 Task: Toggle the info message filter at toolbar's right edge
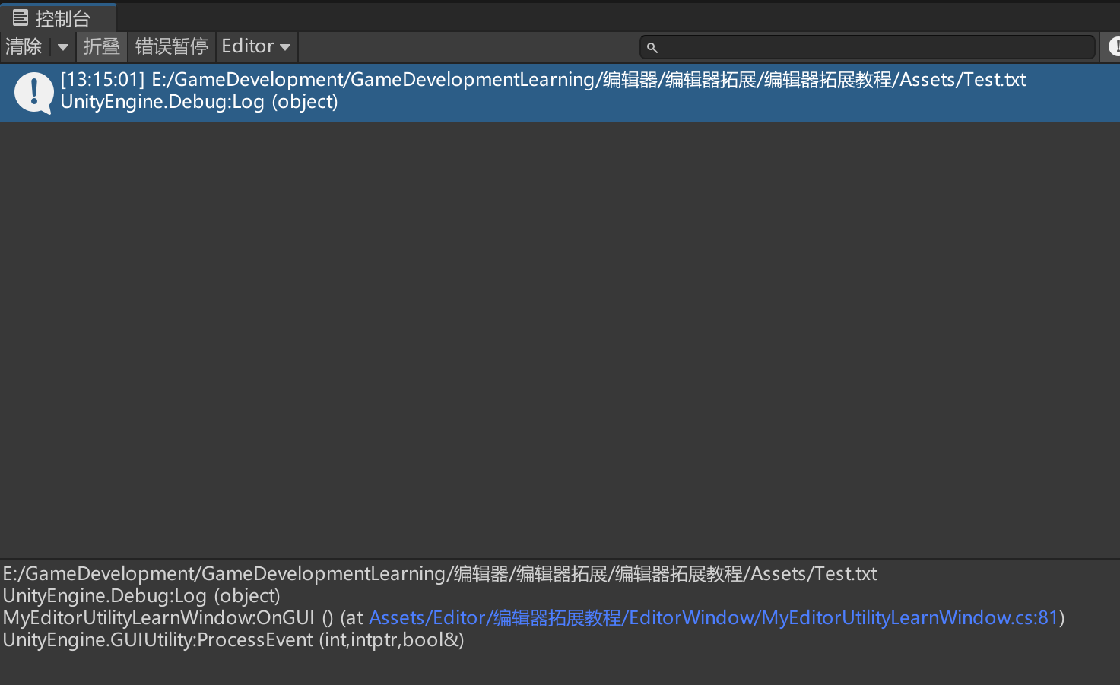tap(1113, 47)
